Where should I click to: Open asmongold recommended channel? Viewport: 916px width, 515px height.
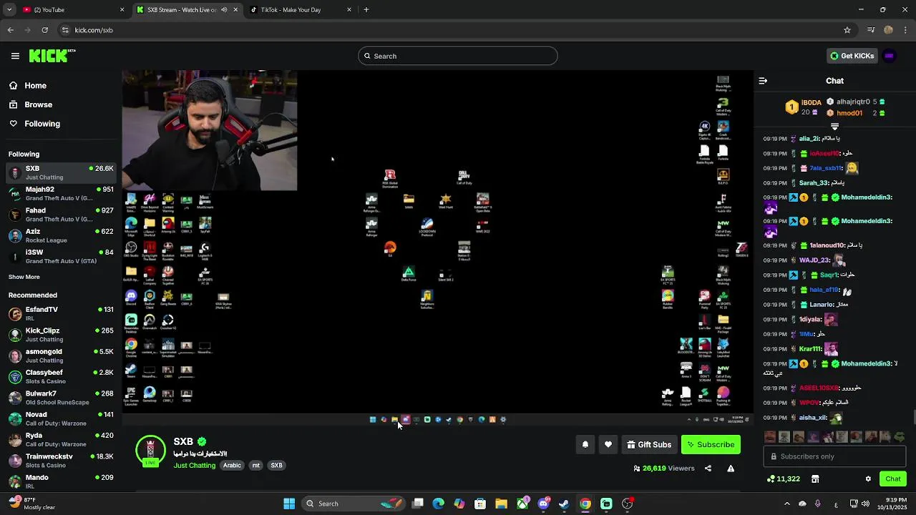click(61, 355)
